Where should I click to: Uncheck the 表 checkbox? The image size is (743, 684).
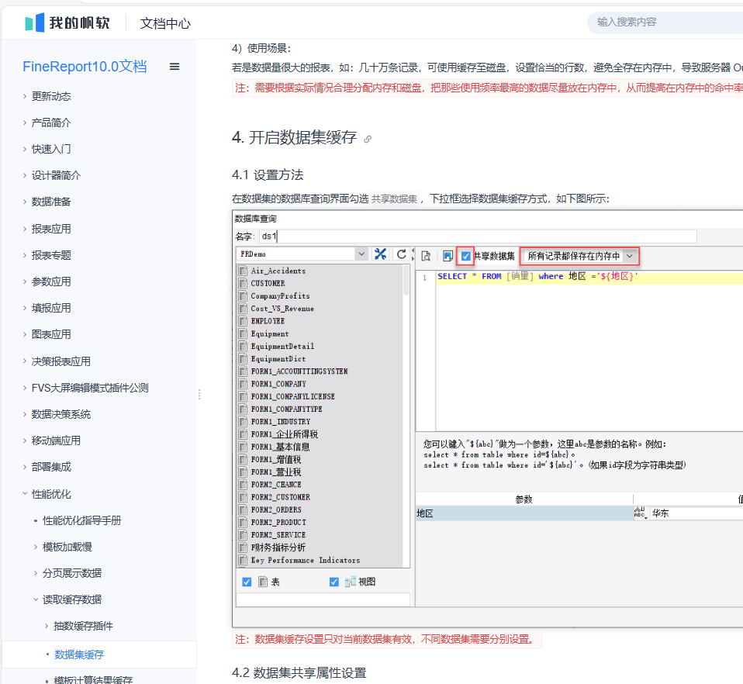[x=247, y=582]
